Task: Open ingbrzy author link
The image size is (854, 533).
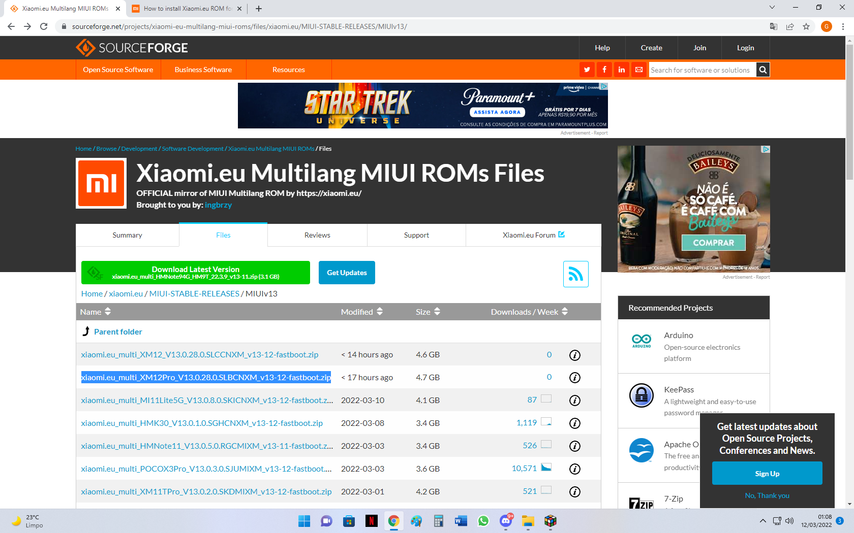Action: coord(218,205)
